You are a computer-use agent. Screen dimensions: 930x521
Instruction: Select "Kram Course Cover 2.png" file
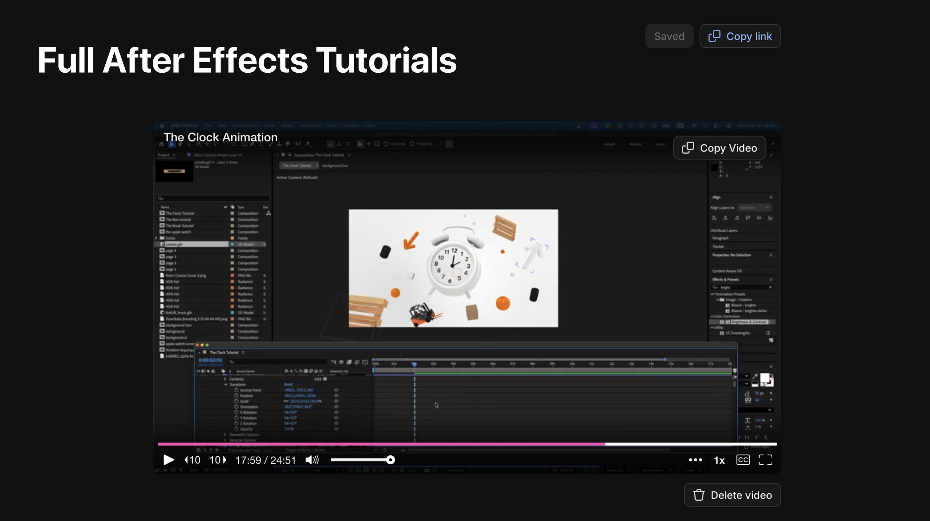186,275
